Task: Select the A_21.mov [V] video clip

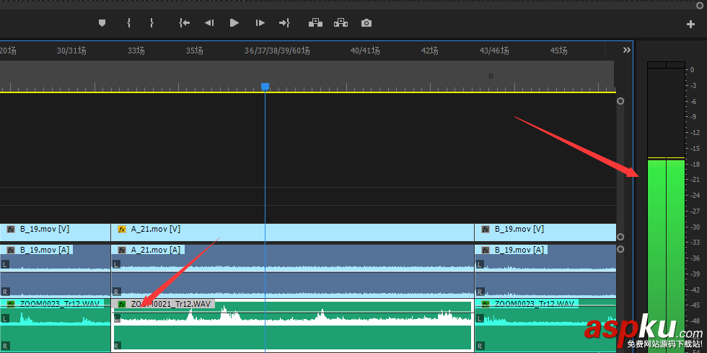Action: coord(293,232)
